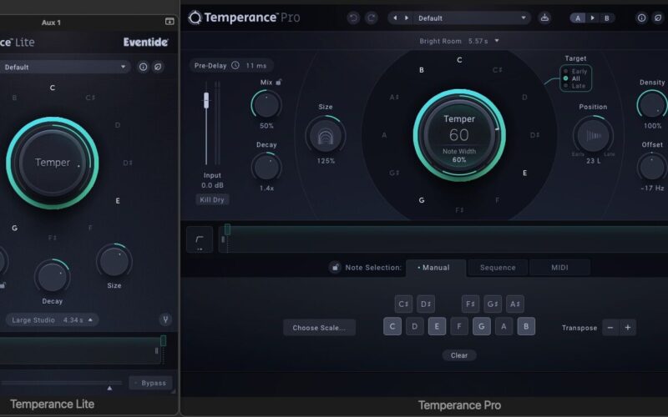Undo last change in Temperance Pro

pos(353,18)
